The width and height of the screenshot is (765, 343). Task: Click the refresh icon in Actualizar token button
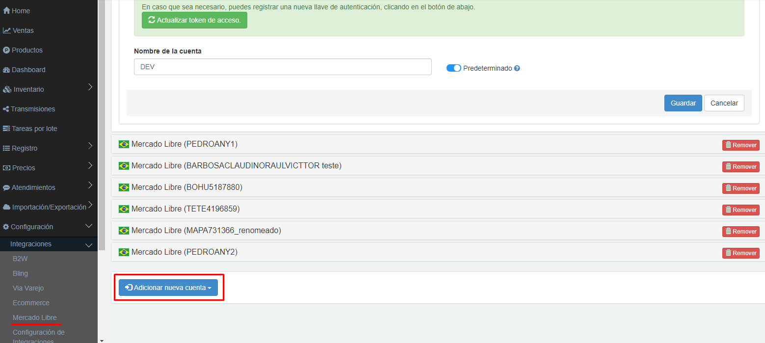(x=152, y=20)
